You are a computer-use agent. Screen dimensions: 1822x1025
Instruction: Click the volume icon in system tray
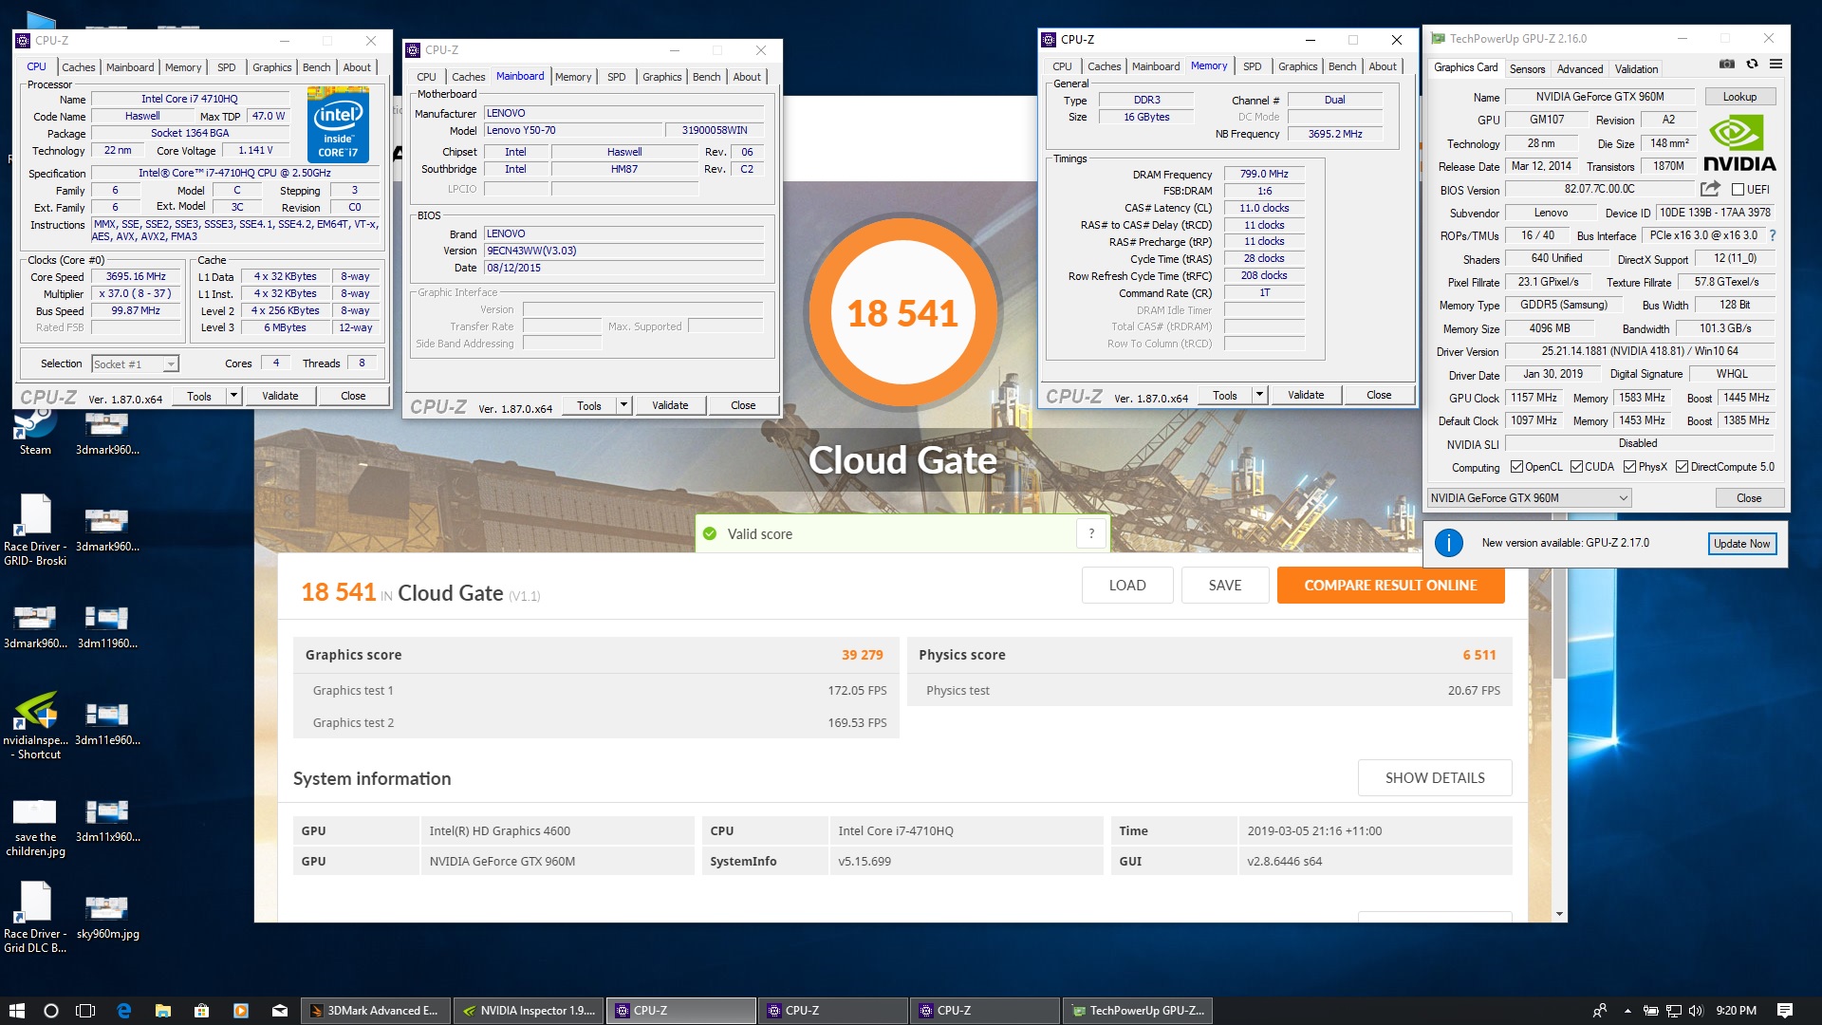pyautogui.click(x=1696, y=1011)
